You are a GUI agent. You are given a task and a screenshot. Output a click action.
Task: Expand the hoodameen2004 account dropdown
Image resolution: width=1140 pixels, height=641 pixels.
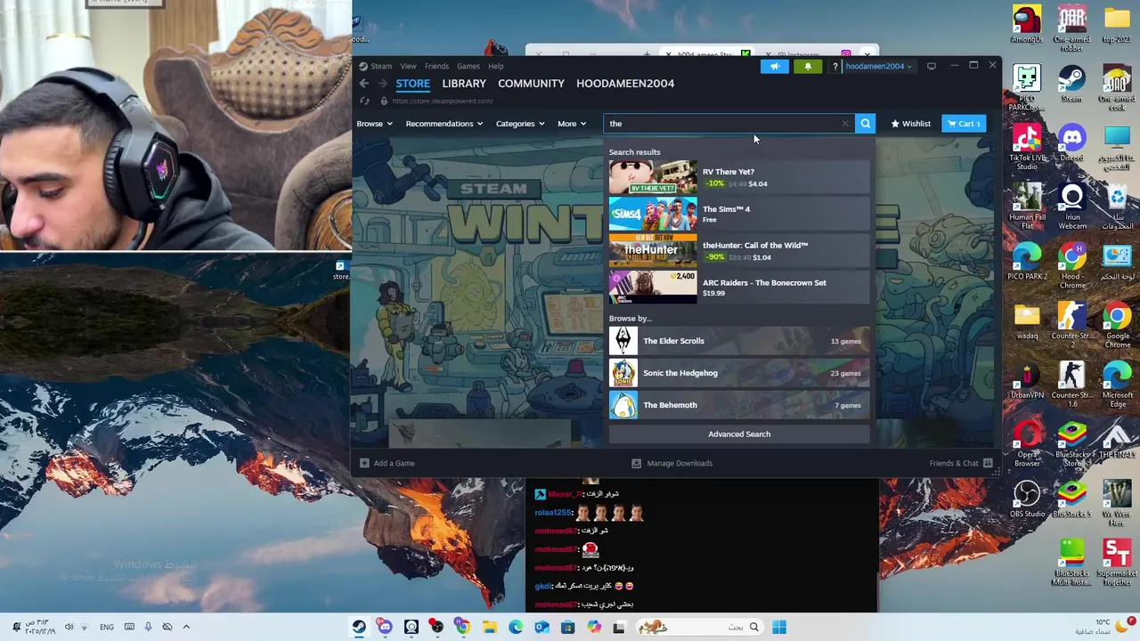(x=878, y=66)
